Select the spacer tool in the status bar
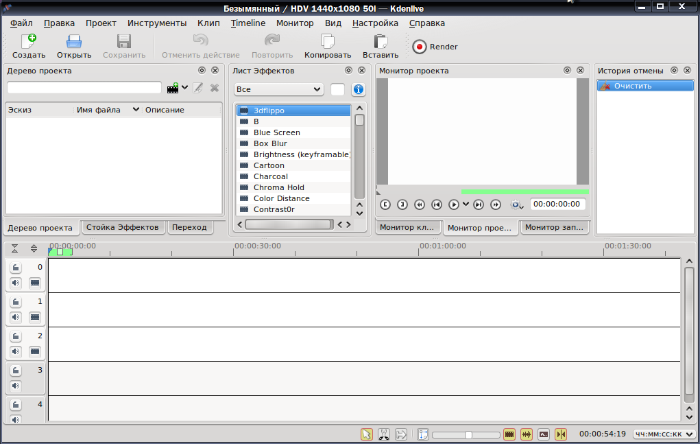 pos(401,434)
